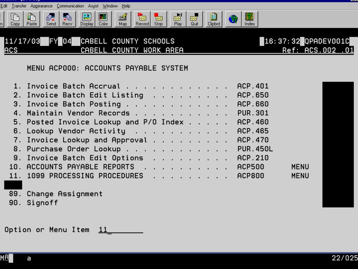
Task: Click the ACP.401 program code
Action: (253, 86)
